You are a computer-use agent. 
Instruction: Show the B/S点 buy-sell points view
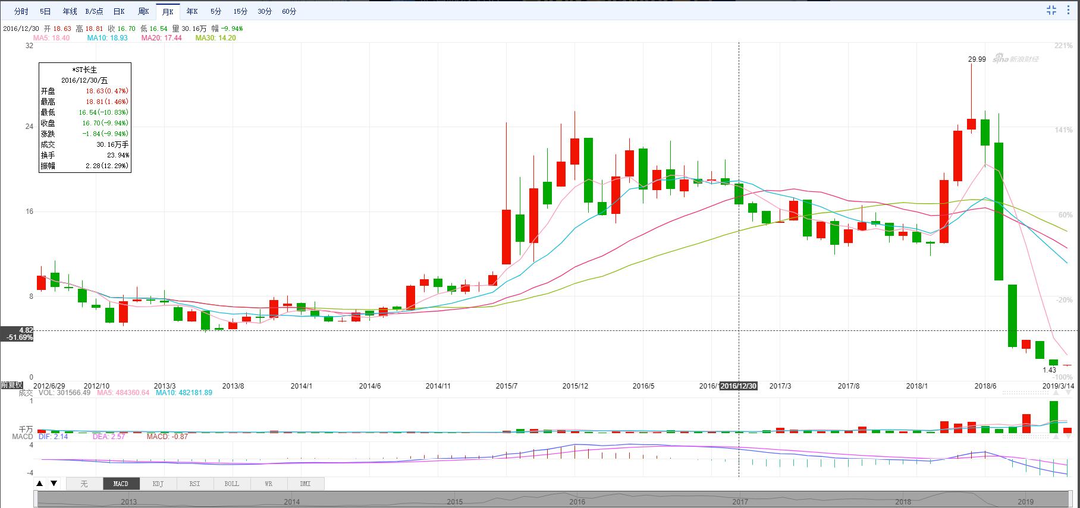tap(94, 11)
